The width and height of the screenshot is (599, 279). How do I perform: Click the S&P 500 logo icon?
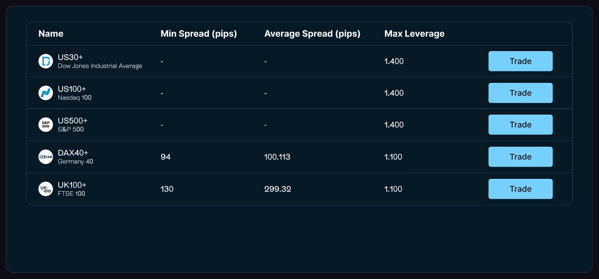[45, 125]
